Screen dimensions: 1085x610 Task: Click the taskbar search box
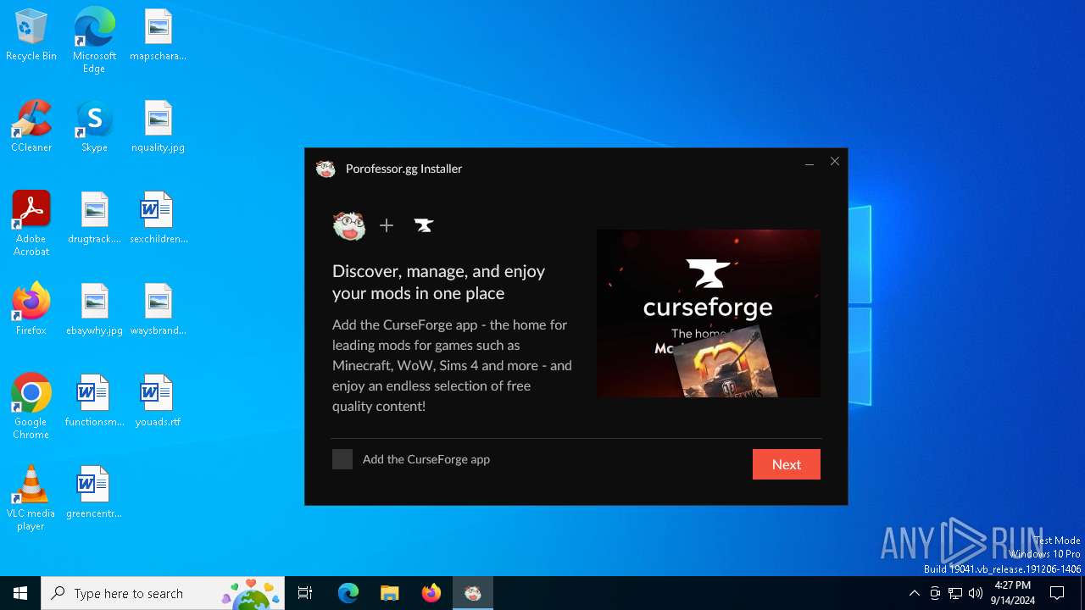coord(163,593)
